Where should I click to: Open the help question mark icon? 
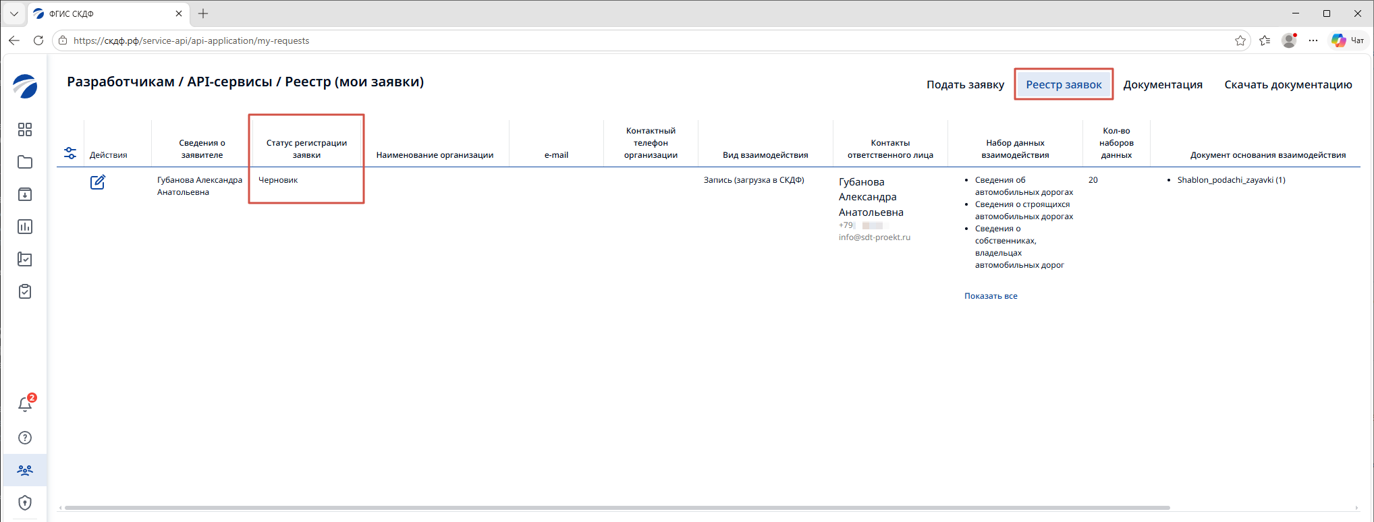pyautogui.click(x=25, y=438)
